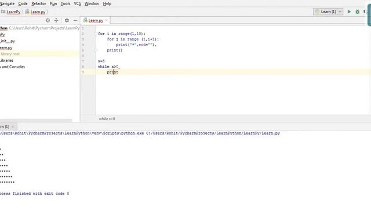Start debugging with the bug icon
The height and width of the screenshot is (208, 371).
[358, 12]
